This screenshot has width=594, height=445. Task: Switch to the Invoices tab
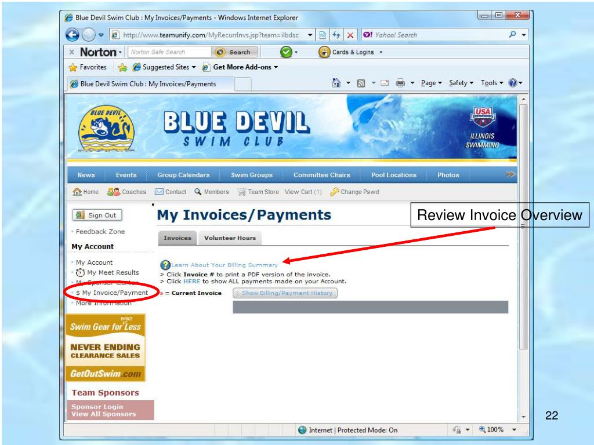coord(178,238)
